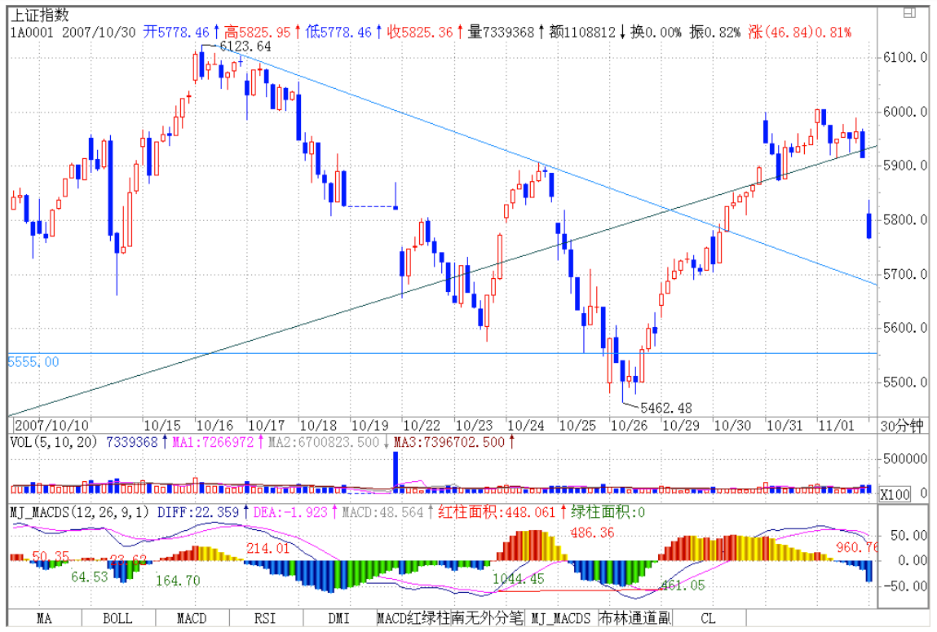
Task: Select the MJ_MACDS indicator tab
Action: click(x=561, y=618)
